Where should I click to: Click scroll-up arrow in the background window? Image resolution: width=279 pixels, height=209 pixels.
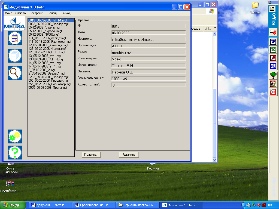pyautogui.click(x=214, y=34)
